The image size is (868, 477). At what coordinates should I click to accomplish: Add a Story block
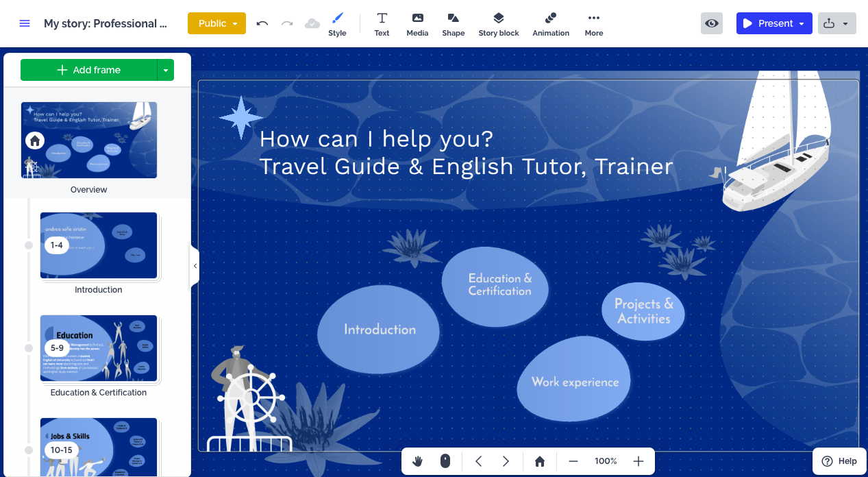point(498,23)
